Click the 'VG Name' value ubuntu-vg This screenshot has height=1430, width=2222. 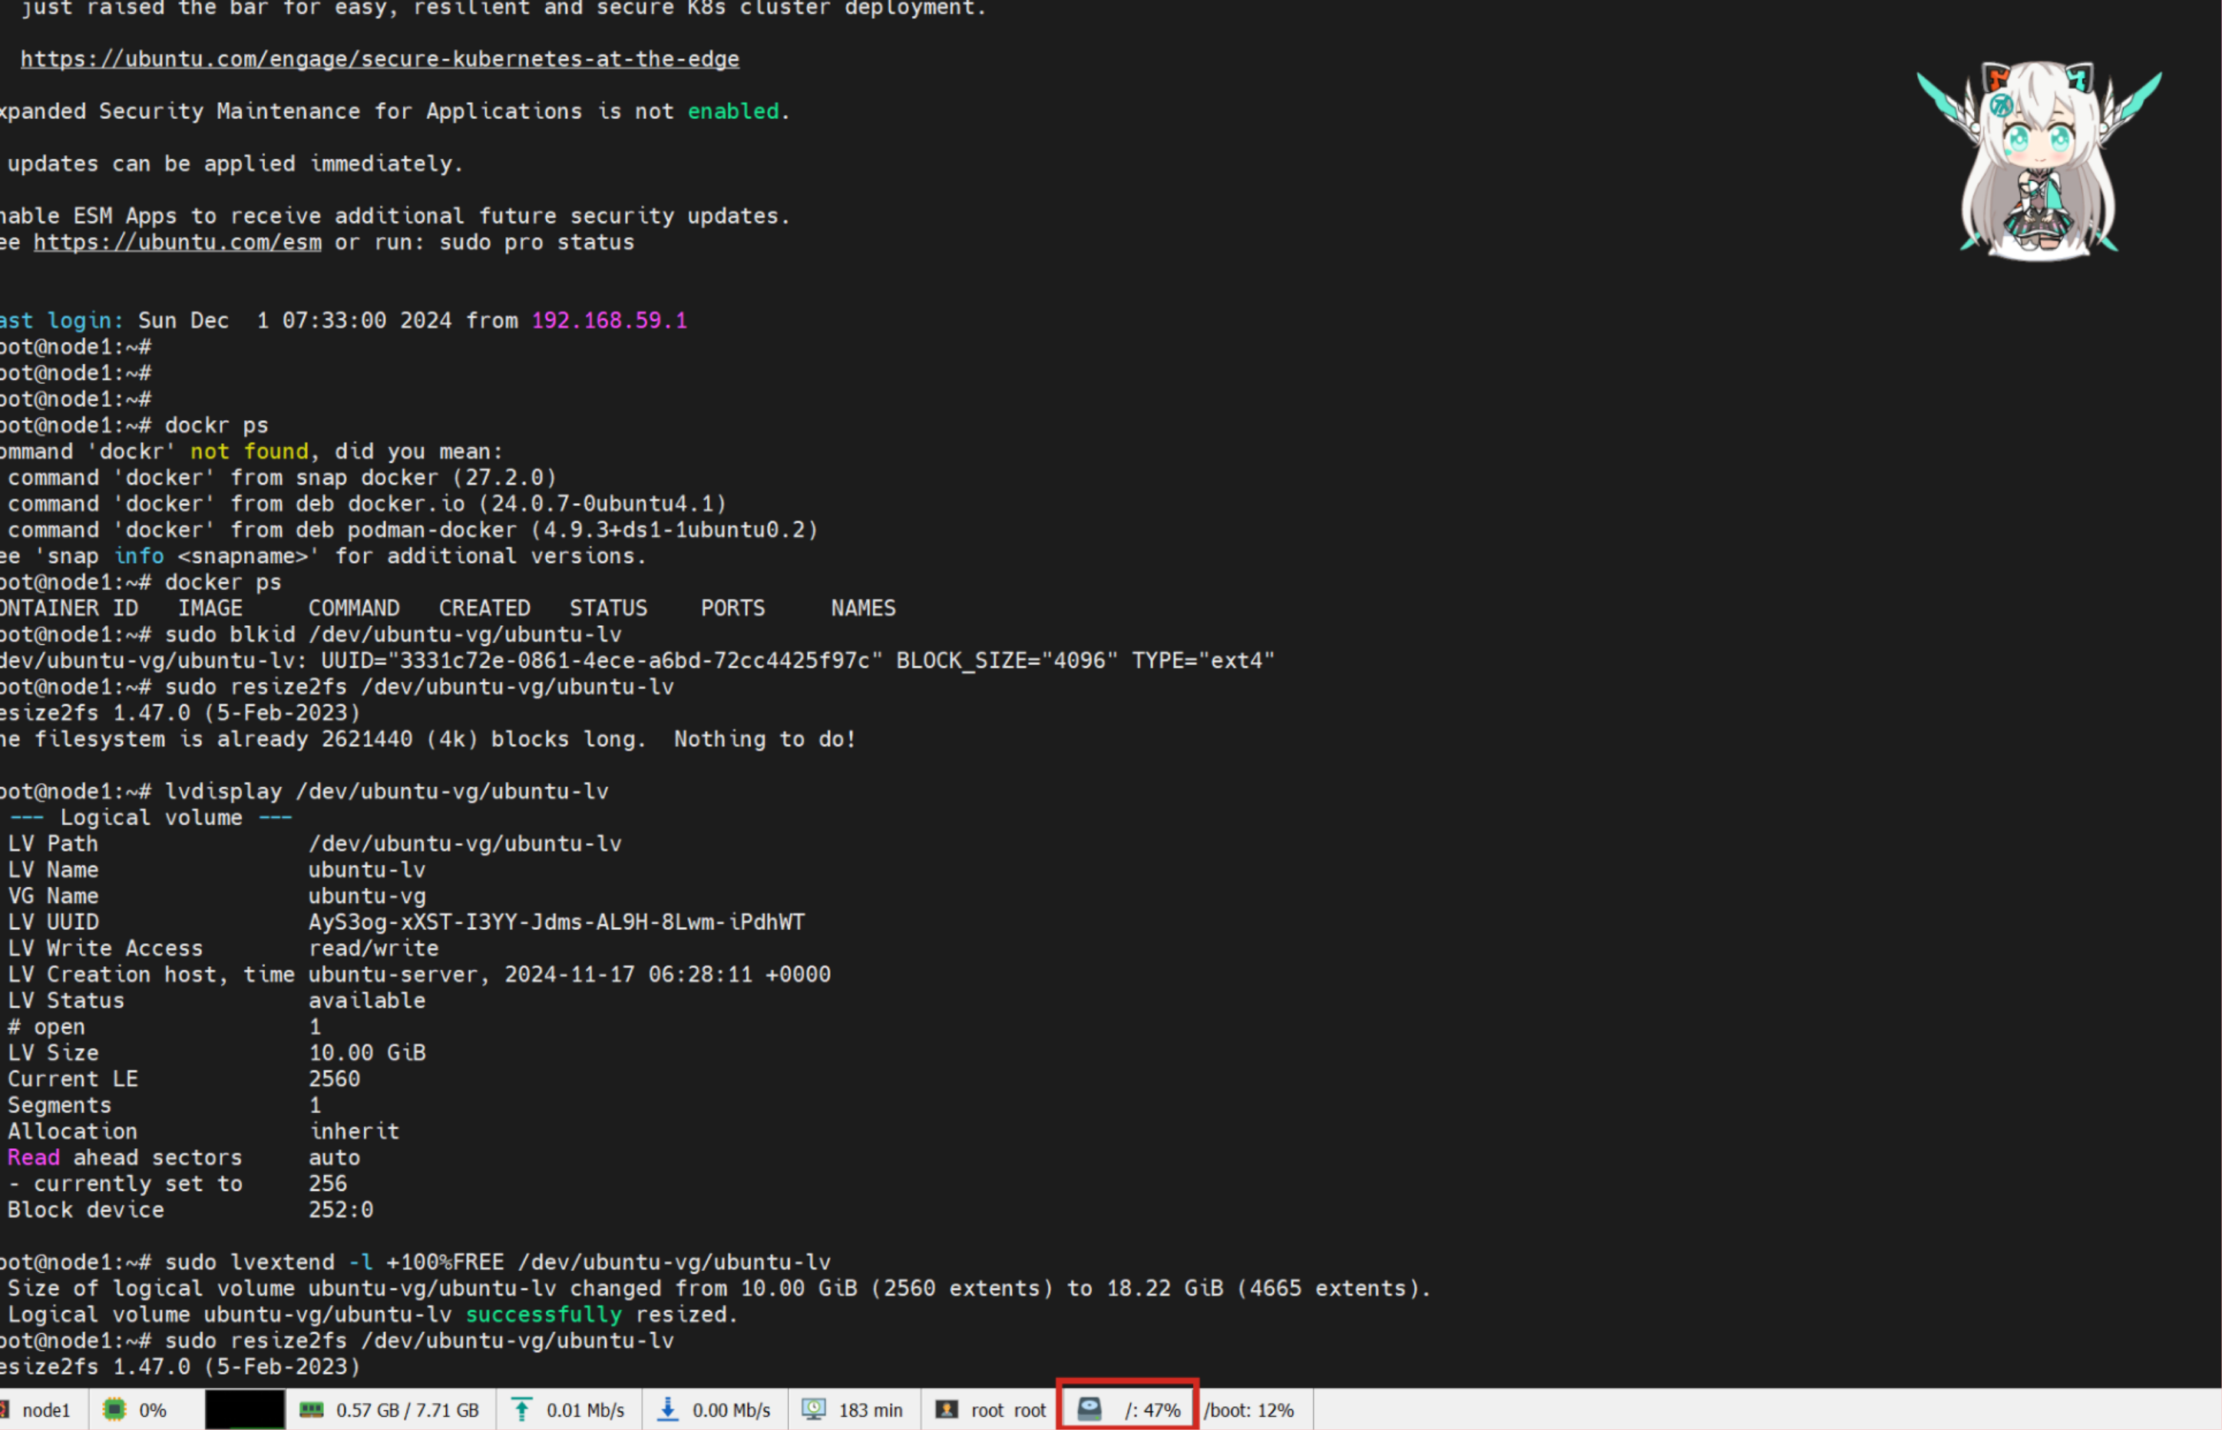point(366,896)
